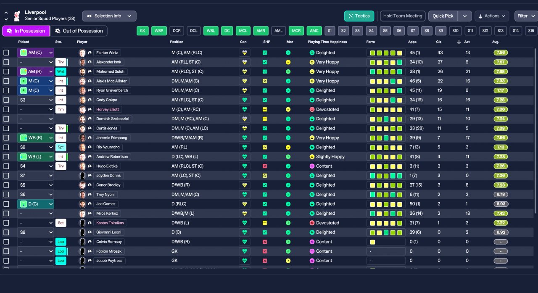Switch to the Out of Possession tab
This screenshot has height=293, width=538.
coord(79,31)
